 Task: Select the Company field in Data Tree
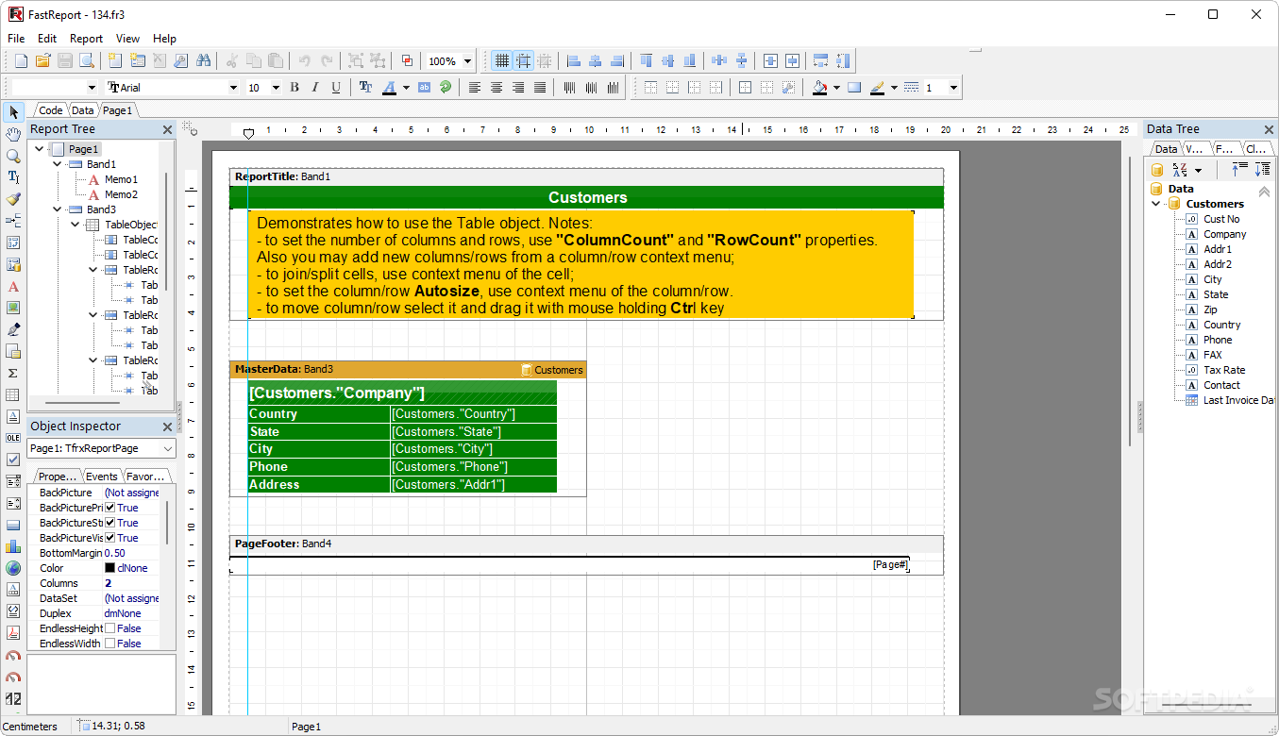(x=1224, y=234)
